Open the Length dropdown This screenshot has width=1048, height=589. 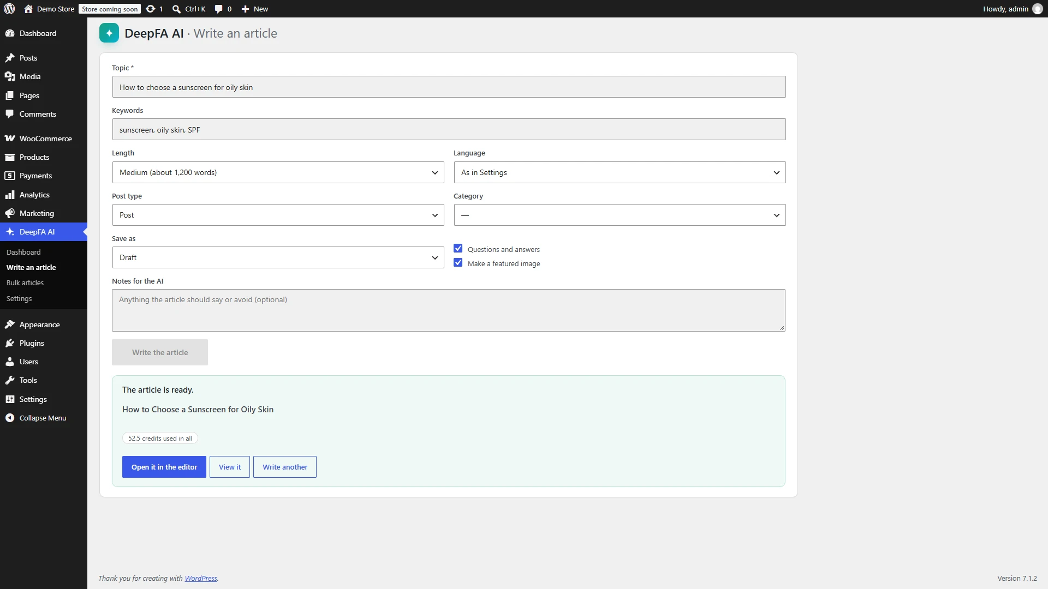(278, 172)
